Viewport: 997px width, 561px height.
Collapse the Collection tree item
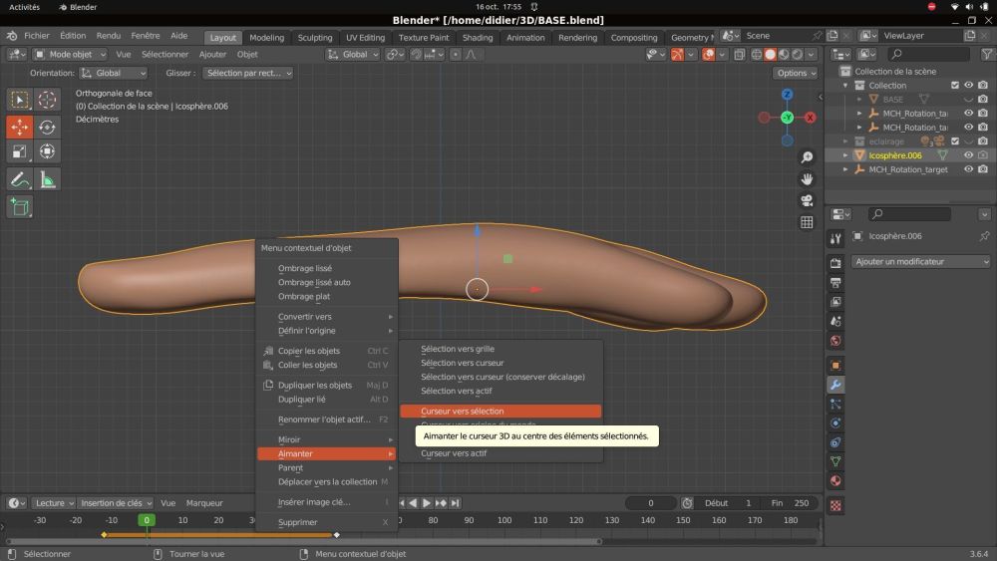click(x=845, y=85)
